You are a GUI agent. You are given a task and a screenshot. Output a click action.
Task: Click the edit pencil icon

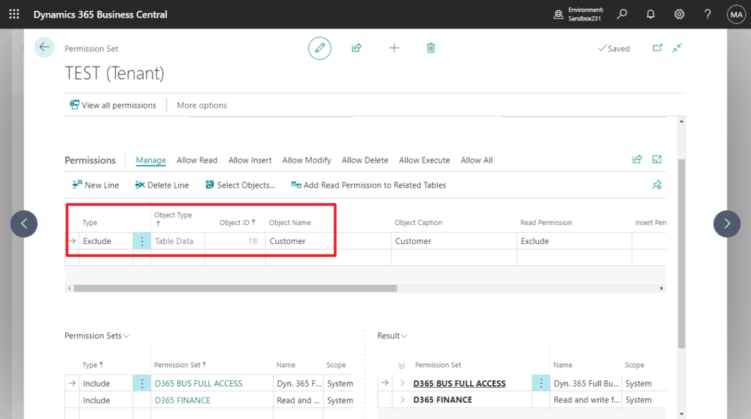pyautogui.click(x=320, y=48)
